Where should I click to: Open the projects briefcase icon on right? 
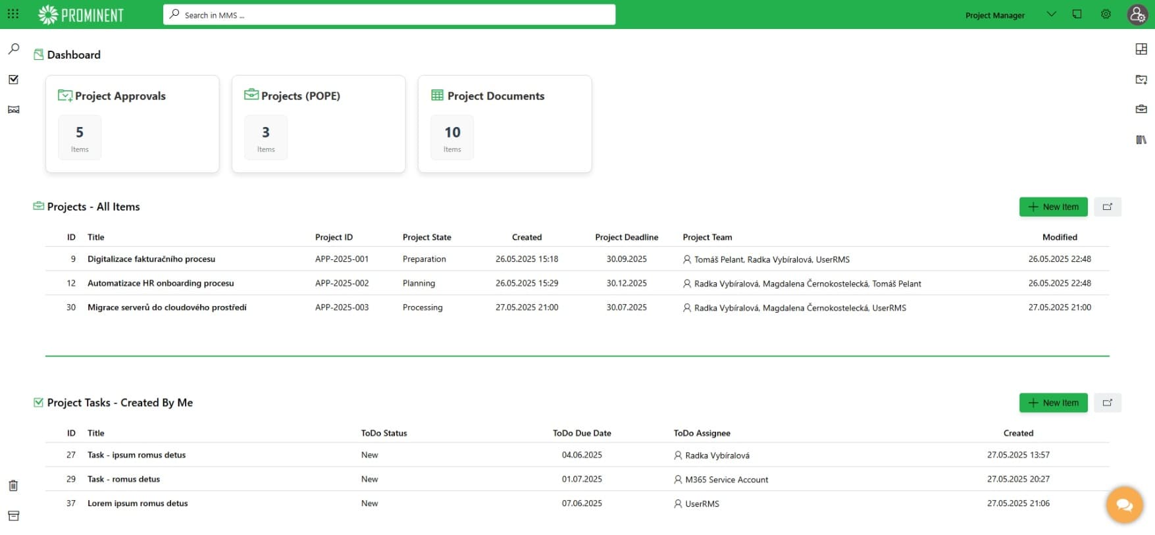click(x=1141, y=109)
